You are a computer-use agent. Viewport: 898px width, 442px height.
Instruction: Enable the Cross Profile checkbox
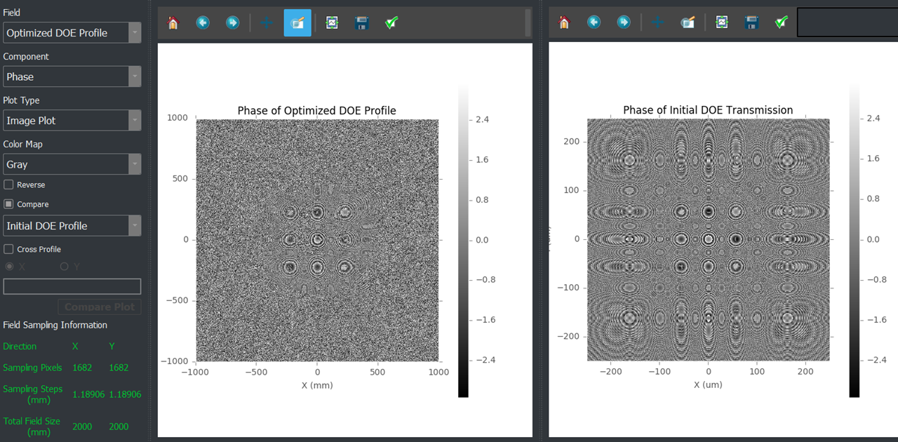pos(8,249)
